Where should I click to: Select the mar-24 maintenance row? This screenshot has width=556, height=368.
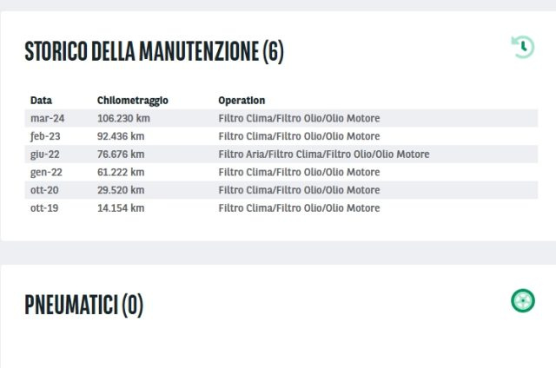tap(281, 118)
